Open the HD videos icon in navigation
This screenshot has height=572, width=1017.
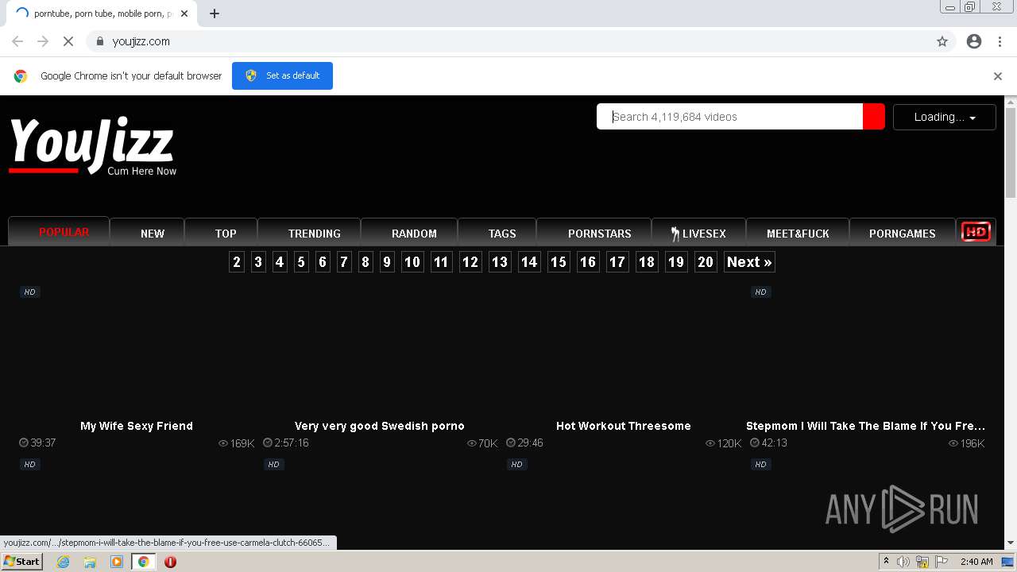tap(976, 232)
